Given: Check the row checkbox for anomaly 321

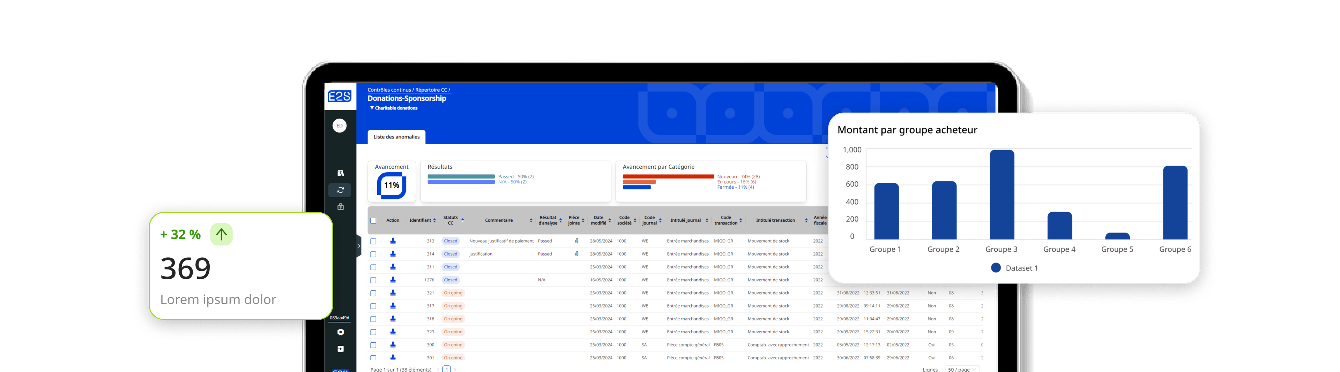Looking at the screenshot, I should (373, 294).
